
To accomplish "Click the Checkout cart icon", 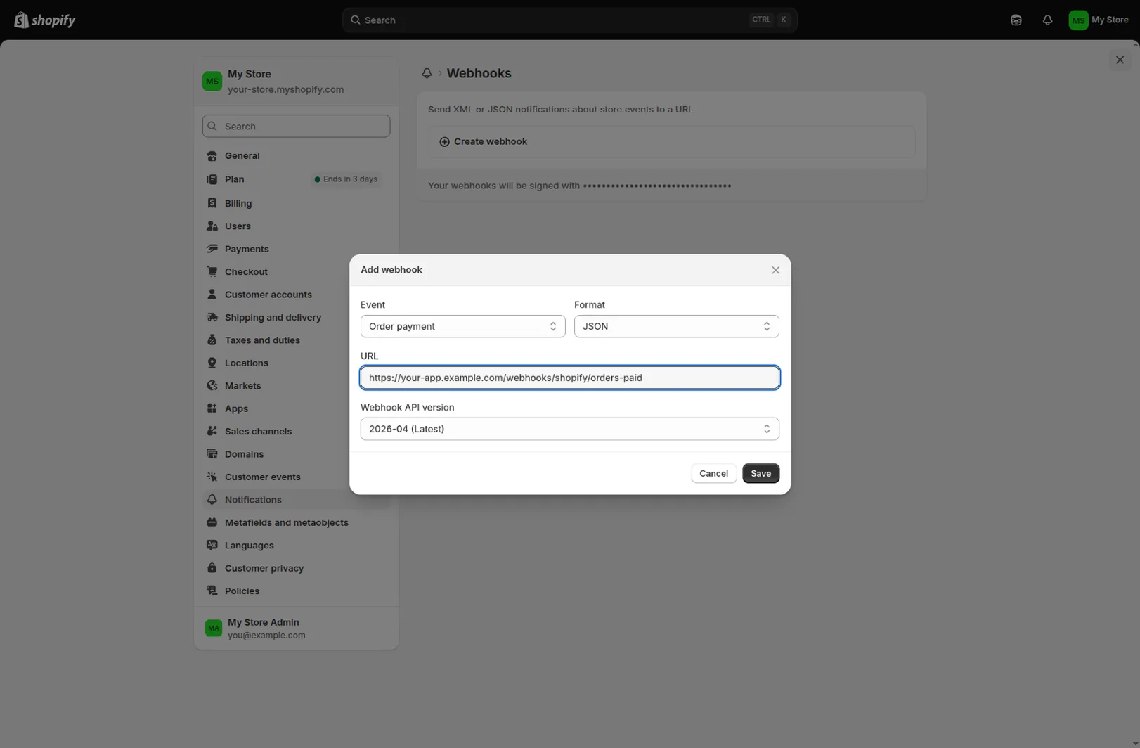I will point(212,272).
